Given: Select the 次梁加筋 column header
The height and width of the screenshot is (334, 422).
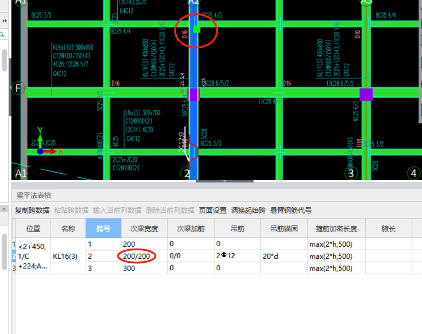Looking at the screenshot, I should (x=191, y=228).
